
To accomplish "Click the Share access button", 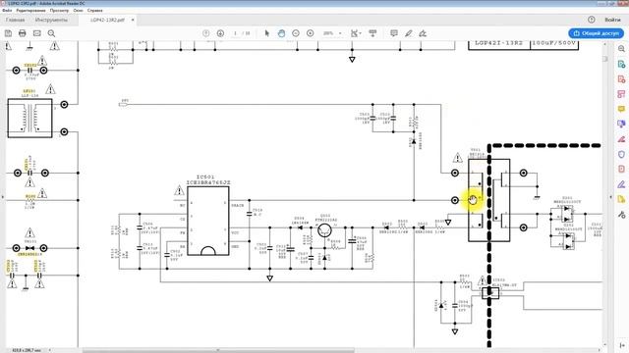I will pyautogui.click(x=596, y=33).
